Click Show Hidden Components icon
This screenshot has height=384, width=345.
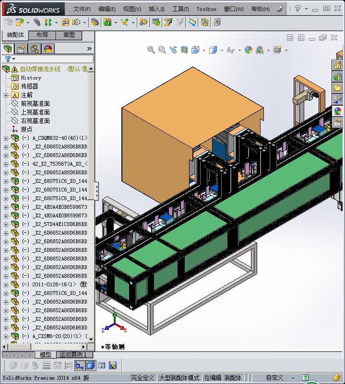click(x=95, y=23)
